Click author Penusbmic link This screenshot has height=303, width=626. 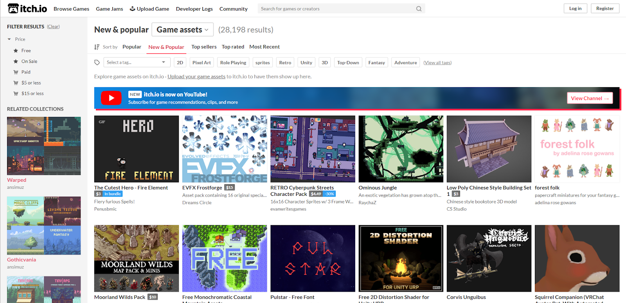(106, 209)
